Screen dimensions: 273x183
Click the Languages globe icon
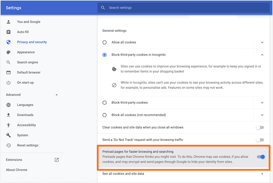coord(8,105)
